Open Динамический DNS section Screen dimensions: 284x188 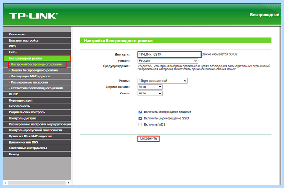pos(37,142)
